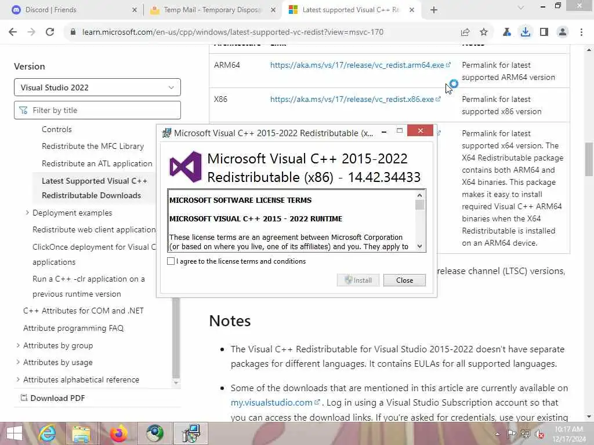Open the Controls sidebar entry
This screenshot has height=445, width=594.
56,129
